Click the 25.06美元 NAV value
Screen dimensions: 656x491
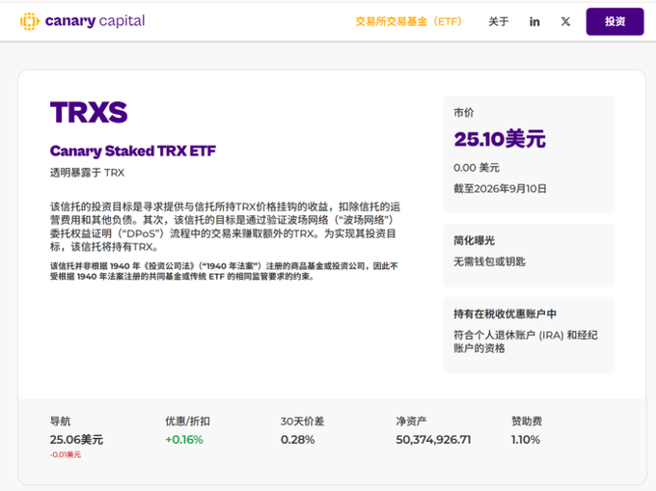pos(76,440)
